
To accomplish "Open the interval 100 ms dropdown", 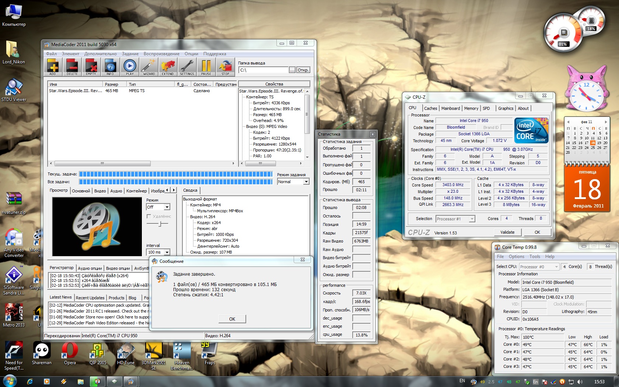I will point(167,252).
